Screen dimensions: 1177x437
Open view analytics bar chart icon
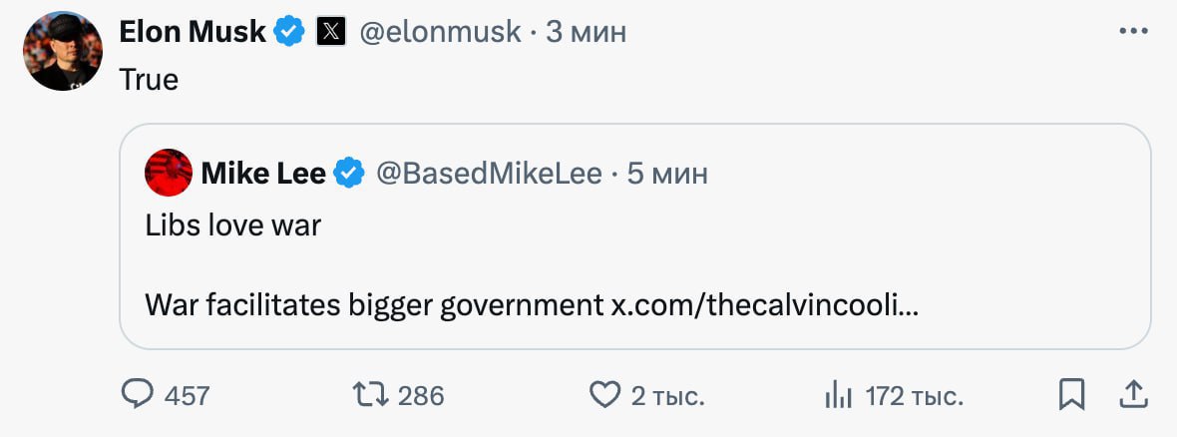click(x=836, y=396)
